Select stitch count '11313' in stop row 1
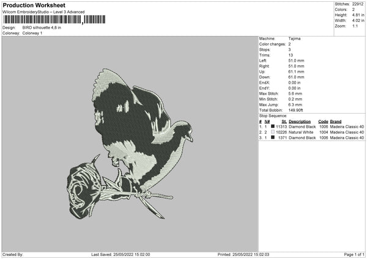The width and height of the screenshot is (367, 259). pos(281,126)
